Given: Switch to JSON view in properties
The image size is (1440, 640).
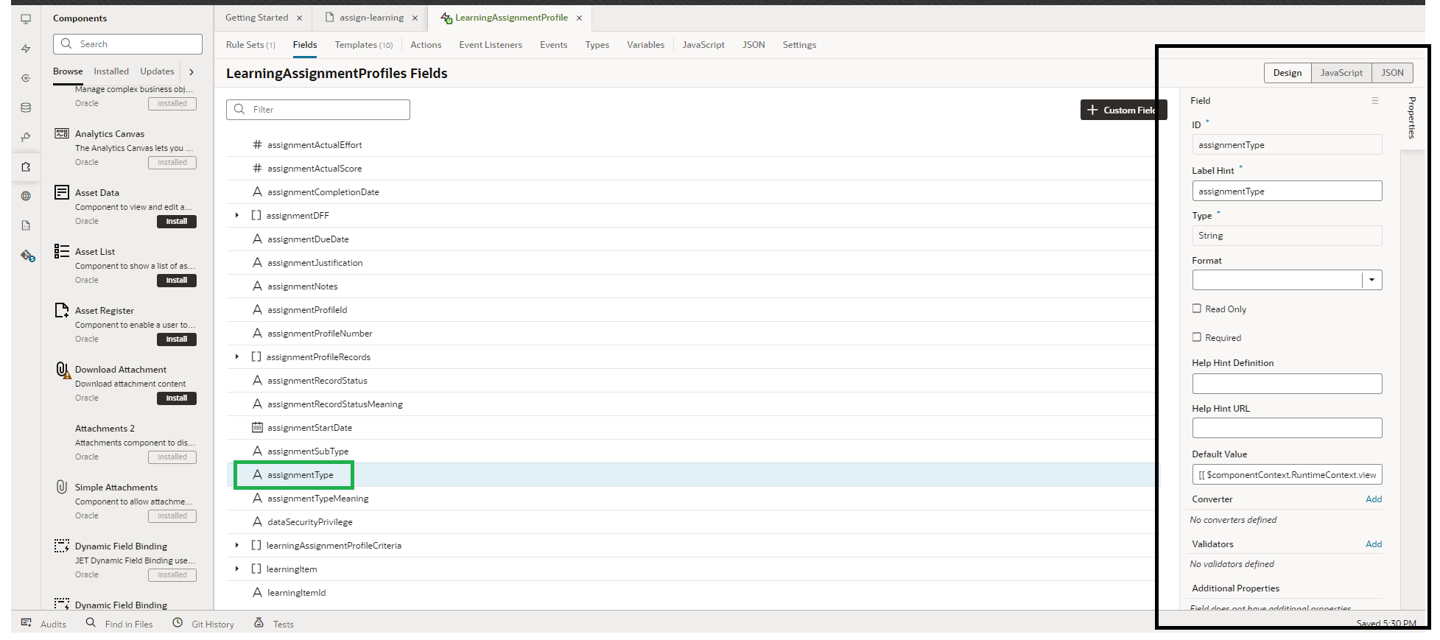Looking at the screenshot, I should [1392, 72].
